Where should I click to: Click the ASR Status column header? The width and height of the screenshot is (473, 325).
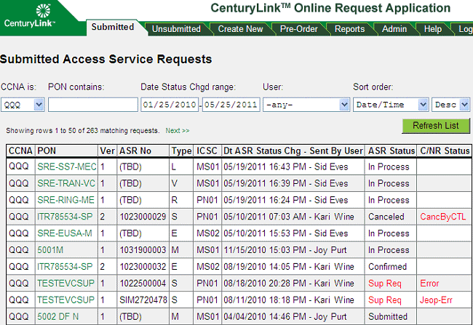391,151
